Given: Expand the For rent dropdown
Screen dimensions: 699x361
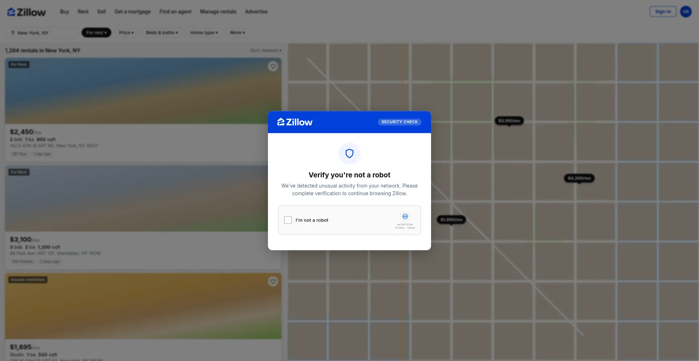Looking at the screenshot, I should coord(96,33).
